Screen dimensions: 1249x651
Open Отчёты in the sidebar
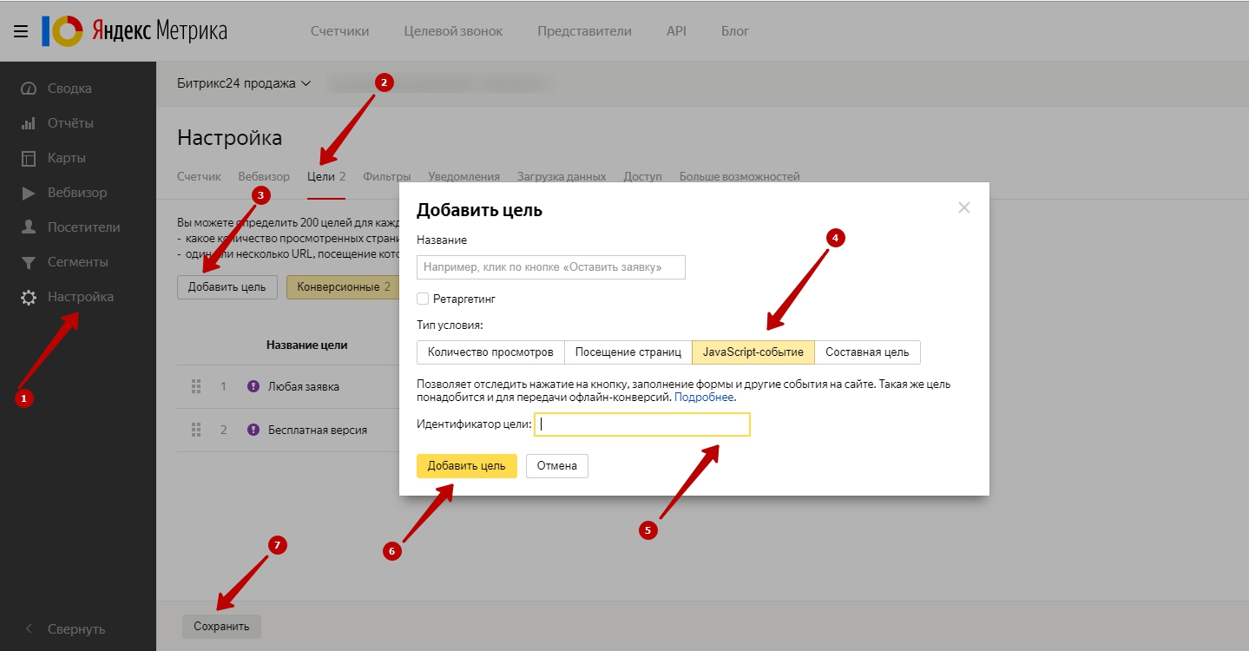tap(56, 123)
